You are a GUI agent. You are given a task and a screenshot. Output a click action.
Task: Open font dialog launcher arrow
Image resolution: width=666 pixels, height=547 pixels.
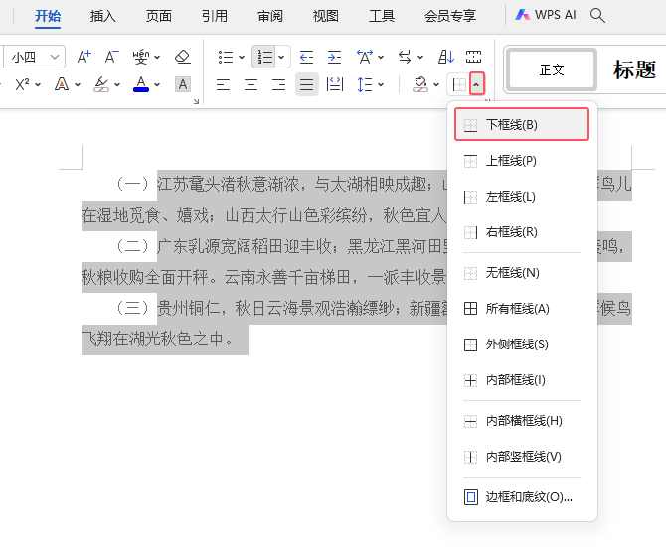[196, 102]
